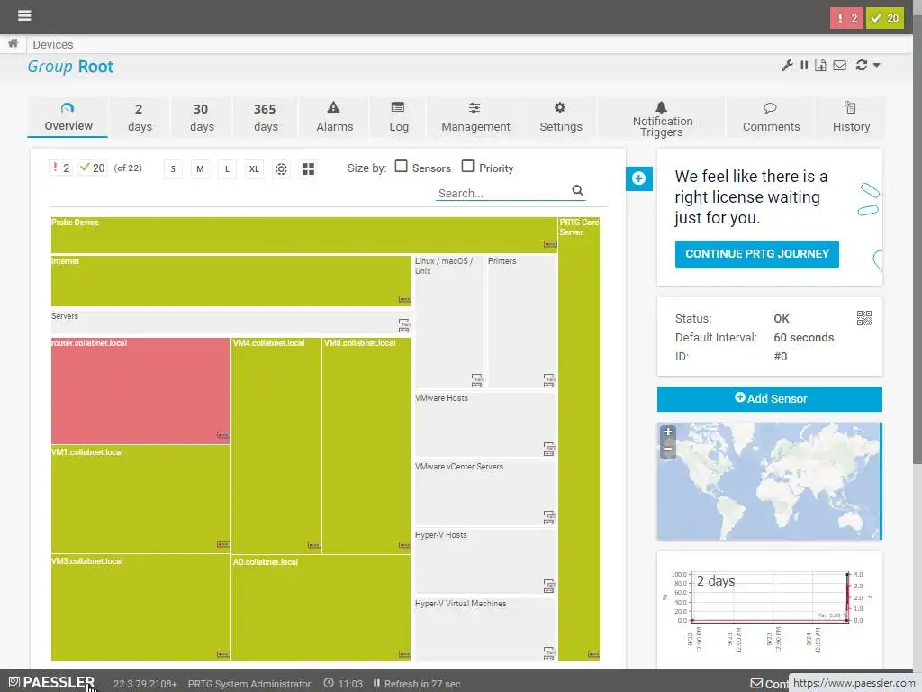This screenshot has width=922, height=692.
Task: Enable Size by Priority checkbox
Action: (x=467, y=167)
